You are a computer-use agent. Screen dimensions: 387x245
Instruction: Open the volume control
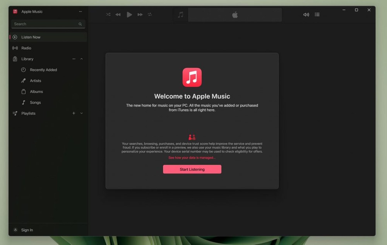coord(306,15)
